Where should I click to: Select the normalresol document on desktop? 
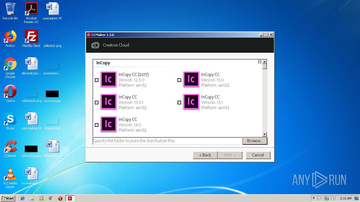31,176
